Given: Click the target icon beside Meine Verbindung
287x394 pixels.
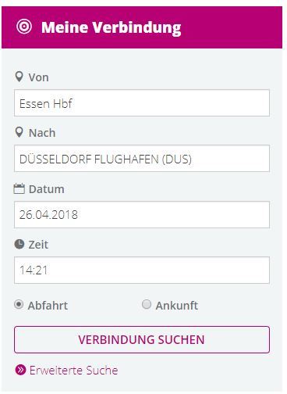Looking at the screenshot, I should point(24,27).
